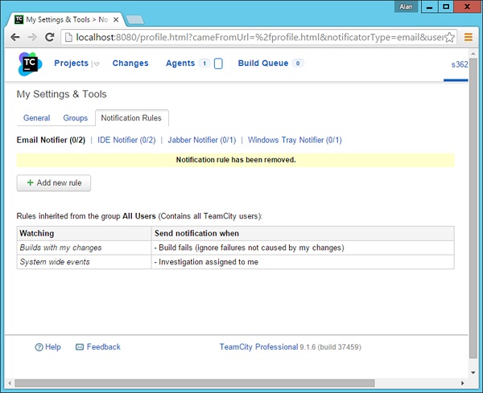Expand the Projects dropdown arrow
Screen dimensions: 483x393
96,64
